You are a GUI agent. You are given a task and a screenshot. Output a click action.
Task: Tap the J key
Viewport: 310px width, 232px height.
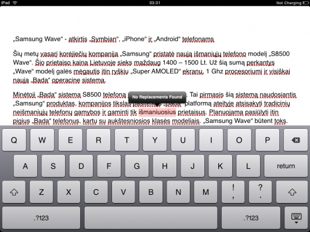pyautogui.click(x=192, y=166)
